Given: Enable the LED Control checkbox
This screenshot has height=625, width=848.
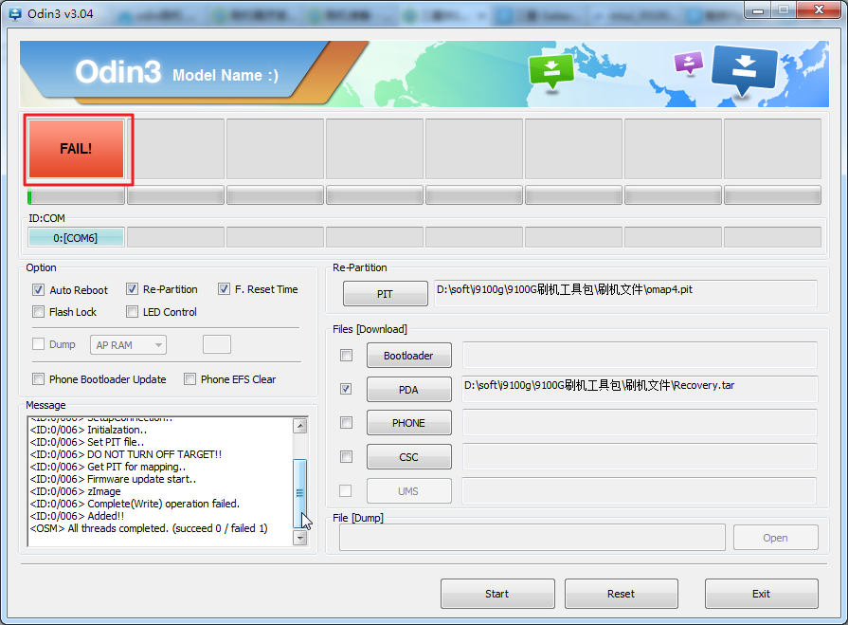Looking at the screenshot, I should [132, 312].
